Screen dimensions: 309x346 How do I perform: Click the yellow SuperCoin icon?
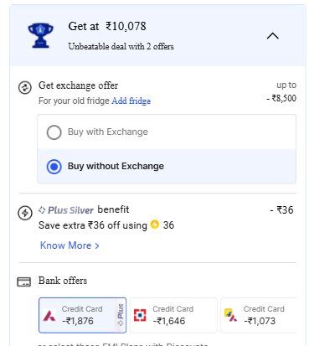pyautogui.click(x=155, y=225)
